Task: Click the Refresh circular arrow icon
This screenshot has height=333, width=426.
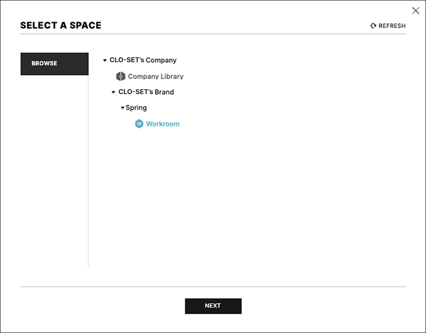Action: click(373, 26)
